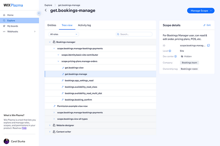Collapse the Bookings manager role
220x146 pixels.
(x=50, y=42)
